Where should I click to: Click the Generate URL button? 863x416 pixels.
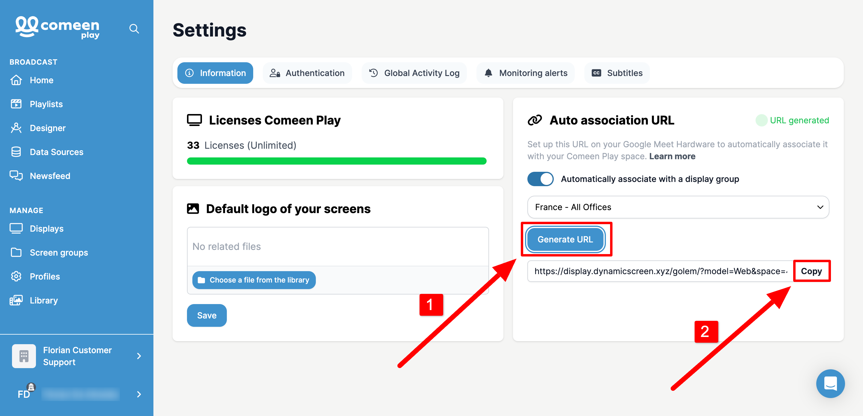pyautogui.click(x=565, y=239)
